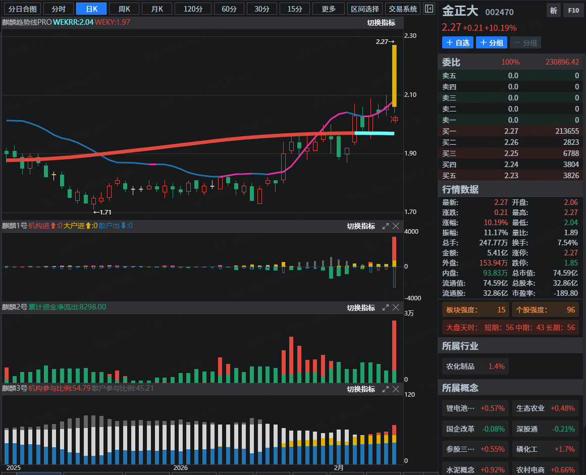Close the 麒麟3号 indicator panel

point(396,389)
